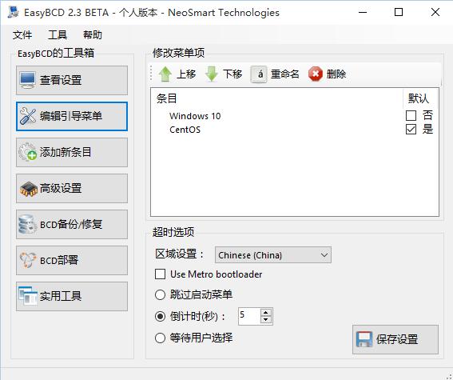Open 查看设置 view settings
The width and height of the screenshot is (453, 380).
coord(72,80)
